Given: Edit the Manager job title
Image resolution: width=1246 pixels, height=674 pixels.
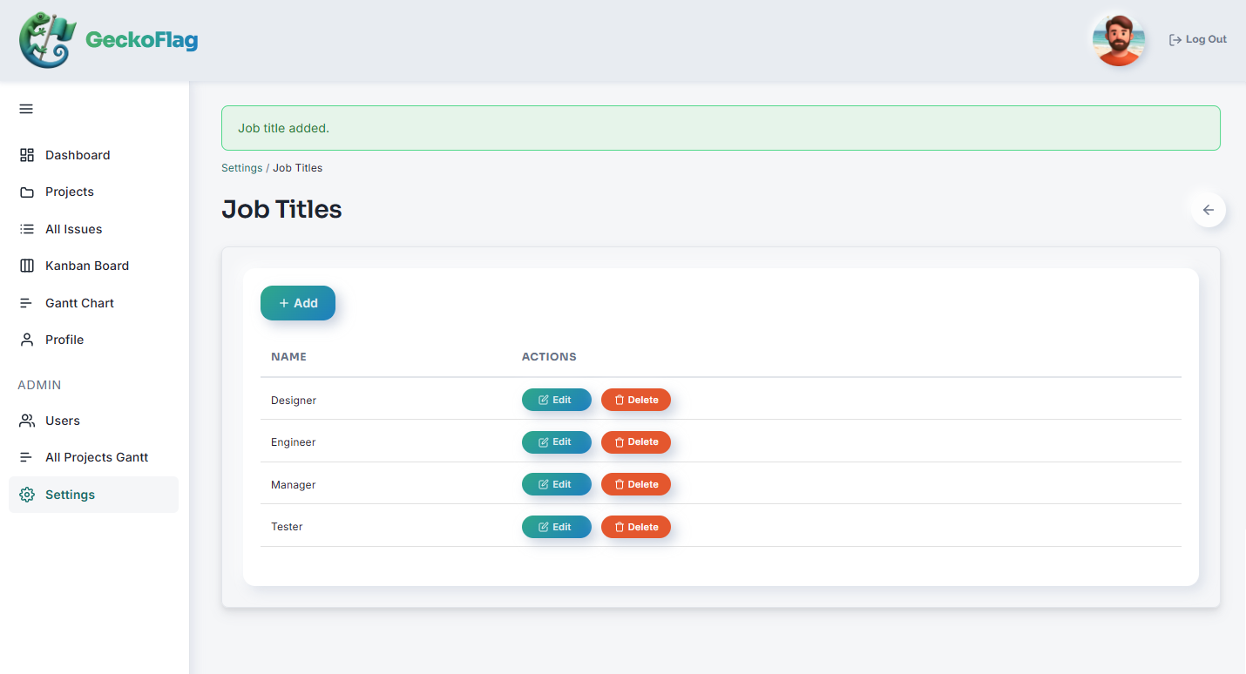Looking at the screenshot, I should 557,484.
